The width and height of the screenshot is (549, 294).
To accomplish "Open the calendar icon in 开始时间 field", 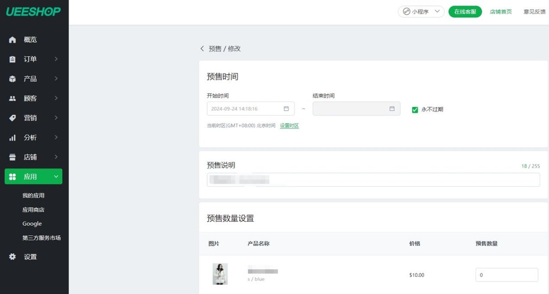I will point(286,109).
